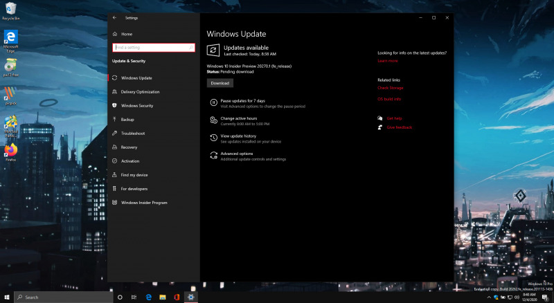Open the OS build info link
This screenshot has width=554, height=303.
coord(389,99)
